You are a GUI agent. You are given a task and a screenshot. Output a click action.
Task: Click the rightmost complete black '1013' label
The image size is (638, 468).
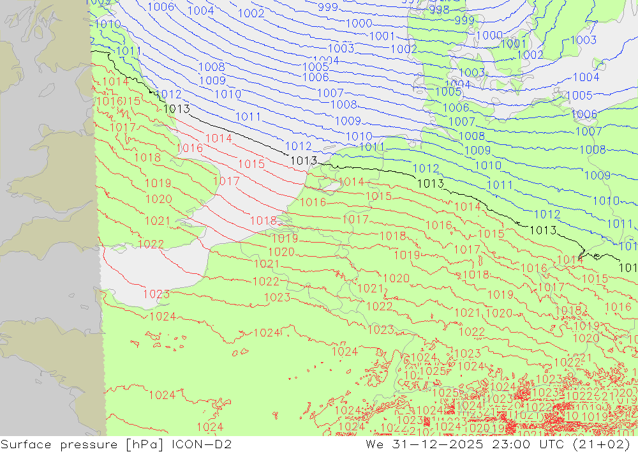(x=543, y=230)
